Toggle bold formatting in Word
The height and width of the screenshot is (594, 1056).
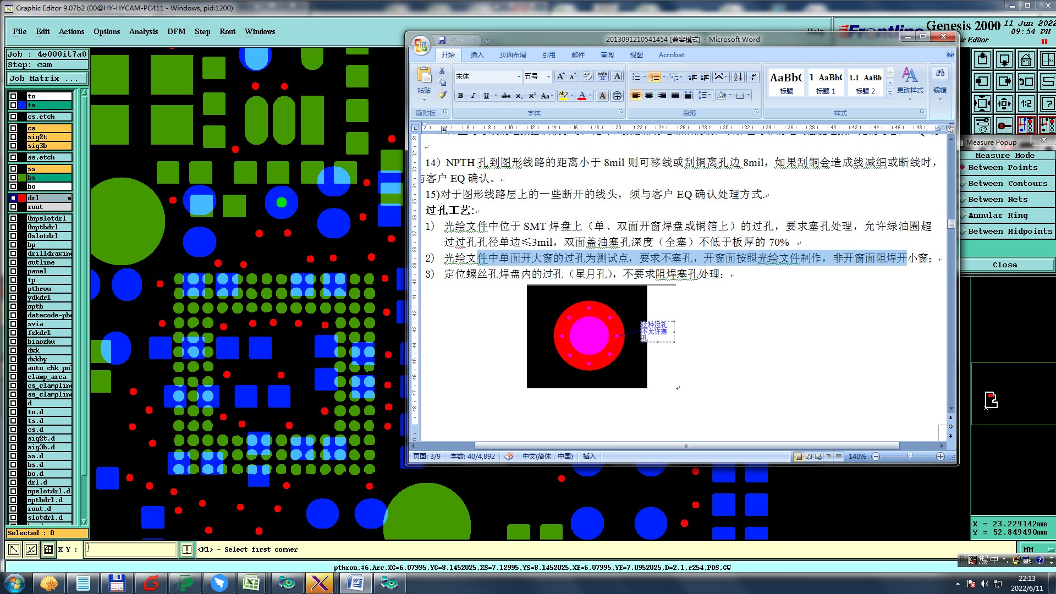coord(460,96)
